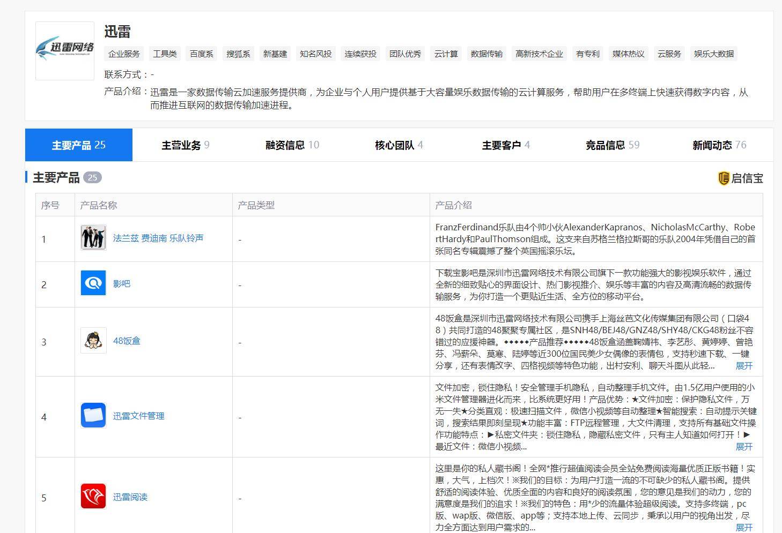Click the 有专利 tag
Screen dimensions: 782x533
click(x=588, y=54)
